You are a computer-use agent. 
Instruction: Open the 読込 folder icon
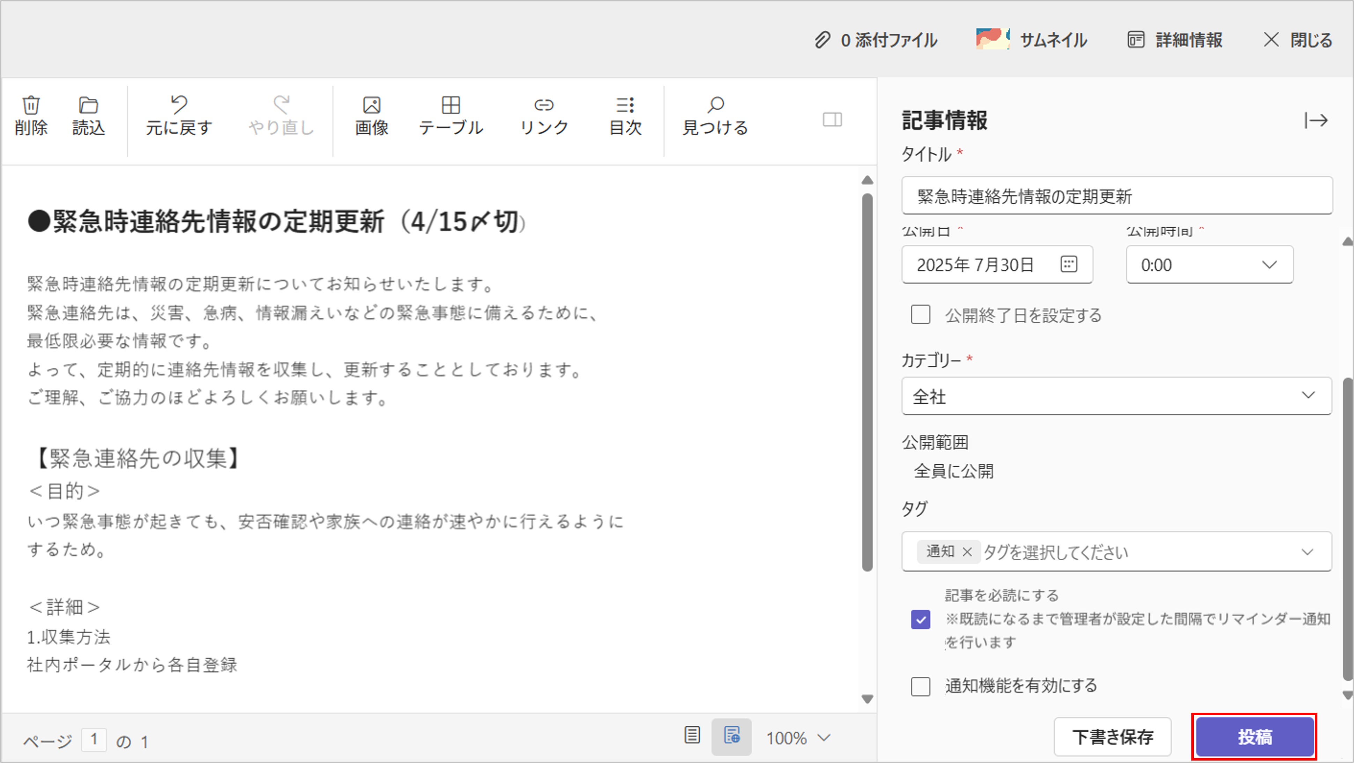[88, 115]
